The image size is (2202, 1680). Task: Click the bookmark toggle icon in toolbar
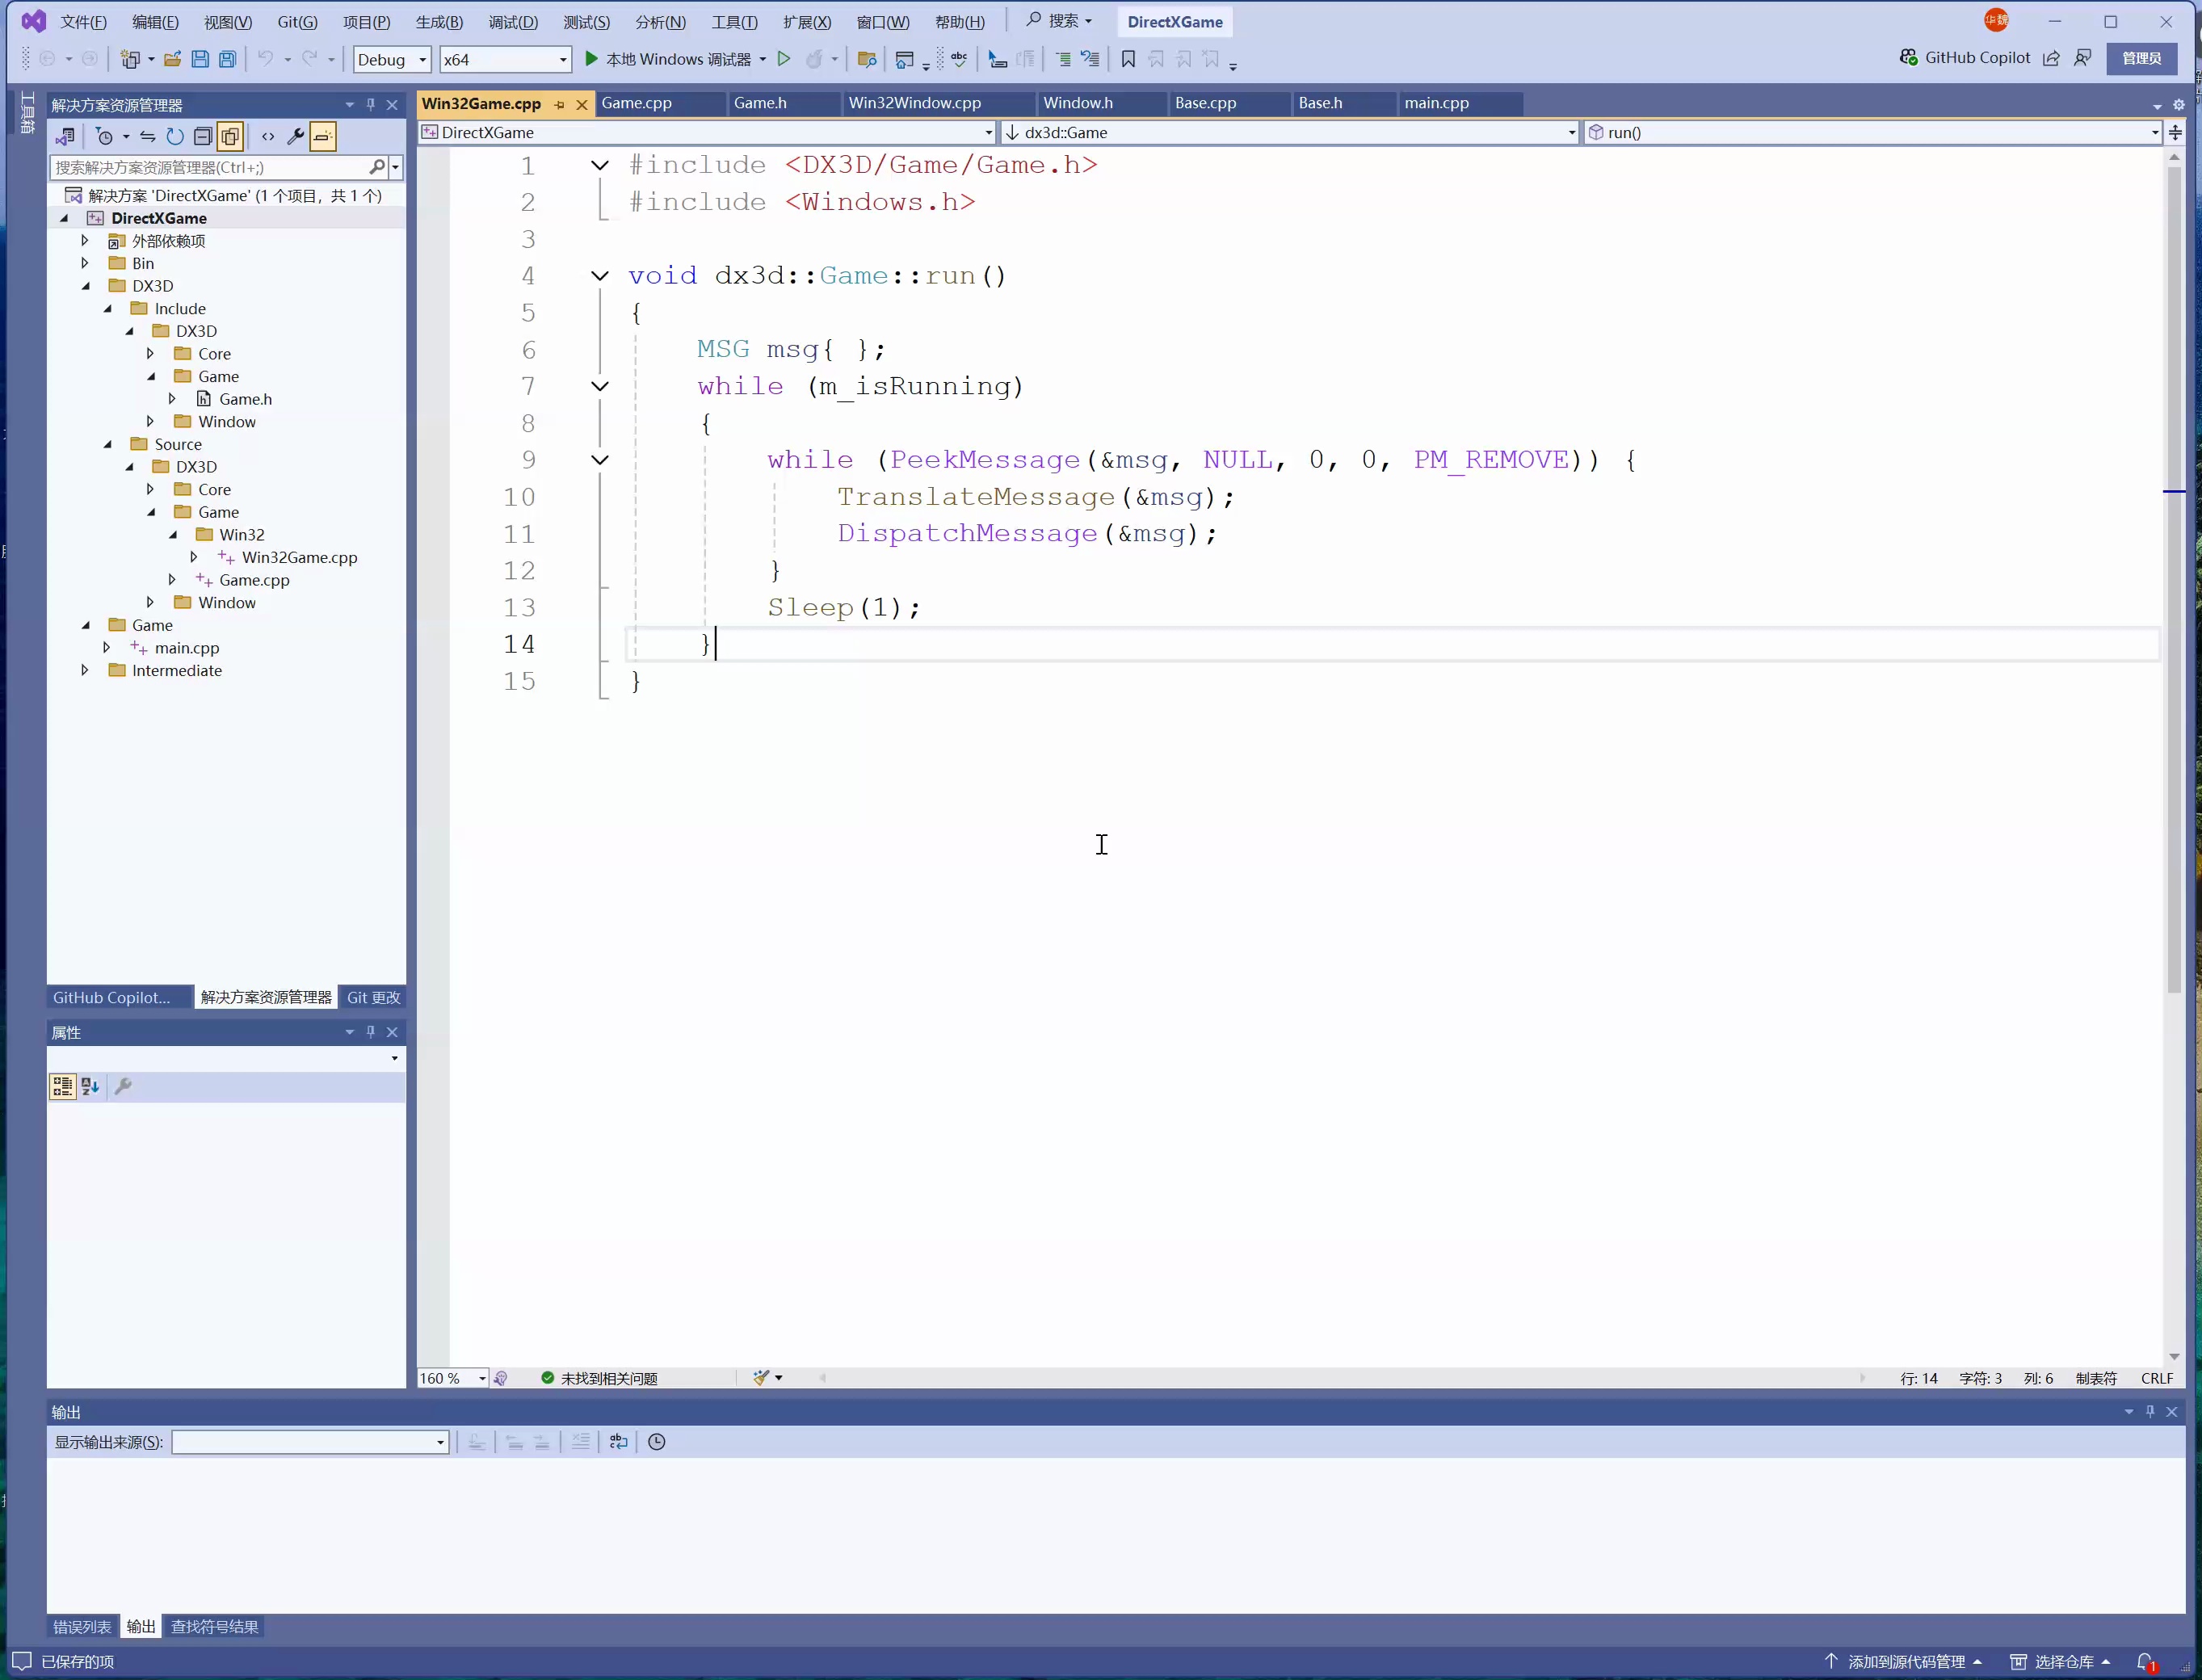tap(1128, 59)
